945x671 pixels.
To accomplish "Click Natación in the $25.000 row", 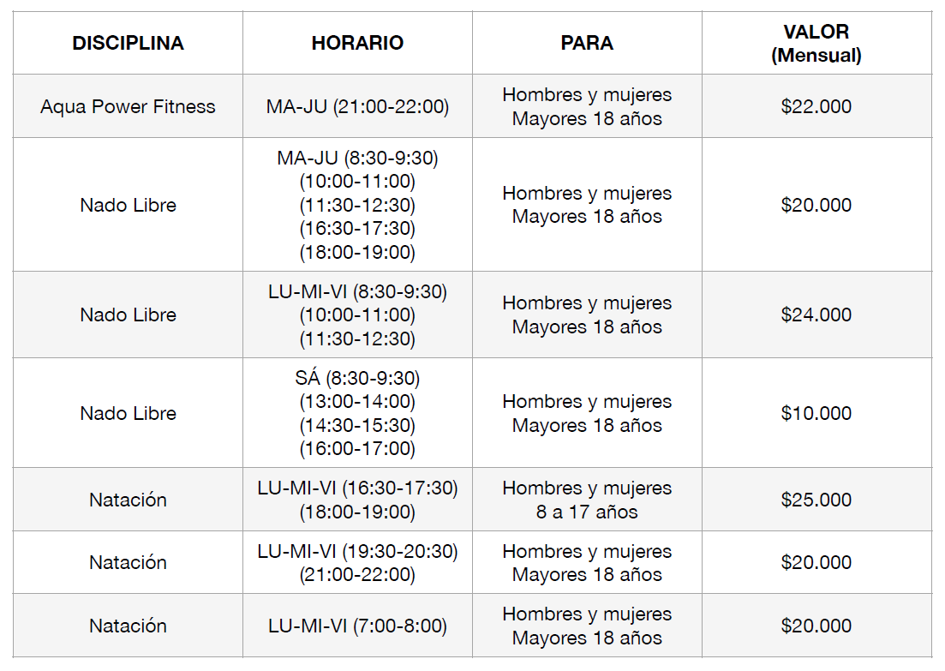I will pyautogui.click(x=128, y=500).
